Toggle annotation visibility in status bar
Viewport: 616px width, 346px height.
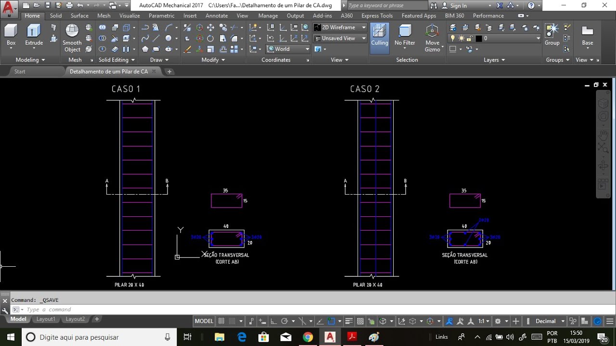click(449, 321)
